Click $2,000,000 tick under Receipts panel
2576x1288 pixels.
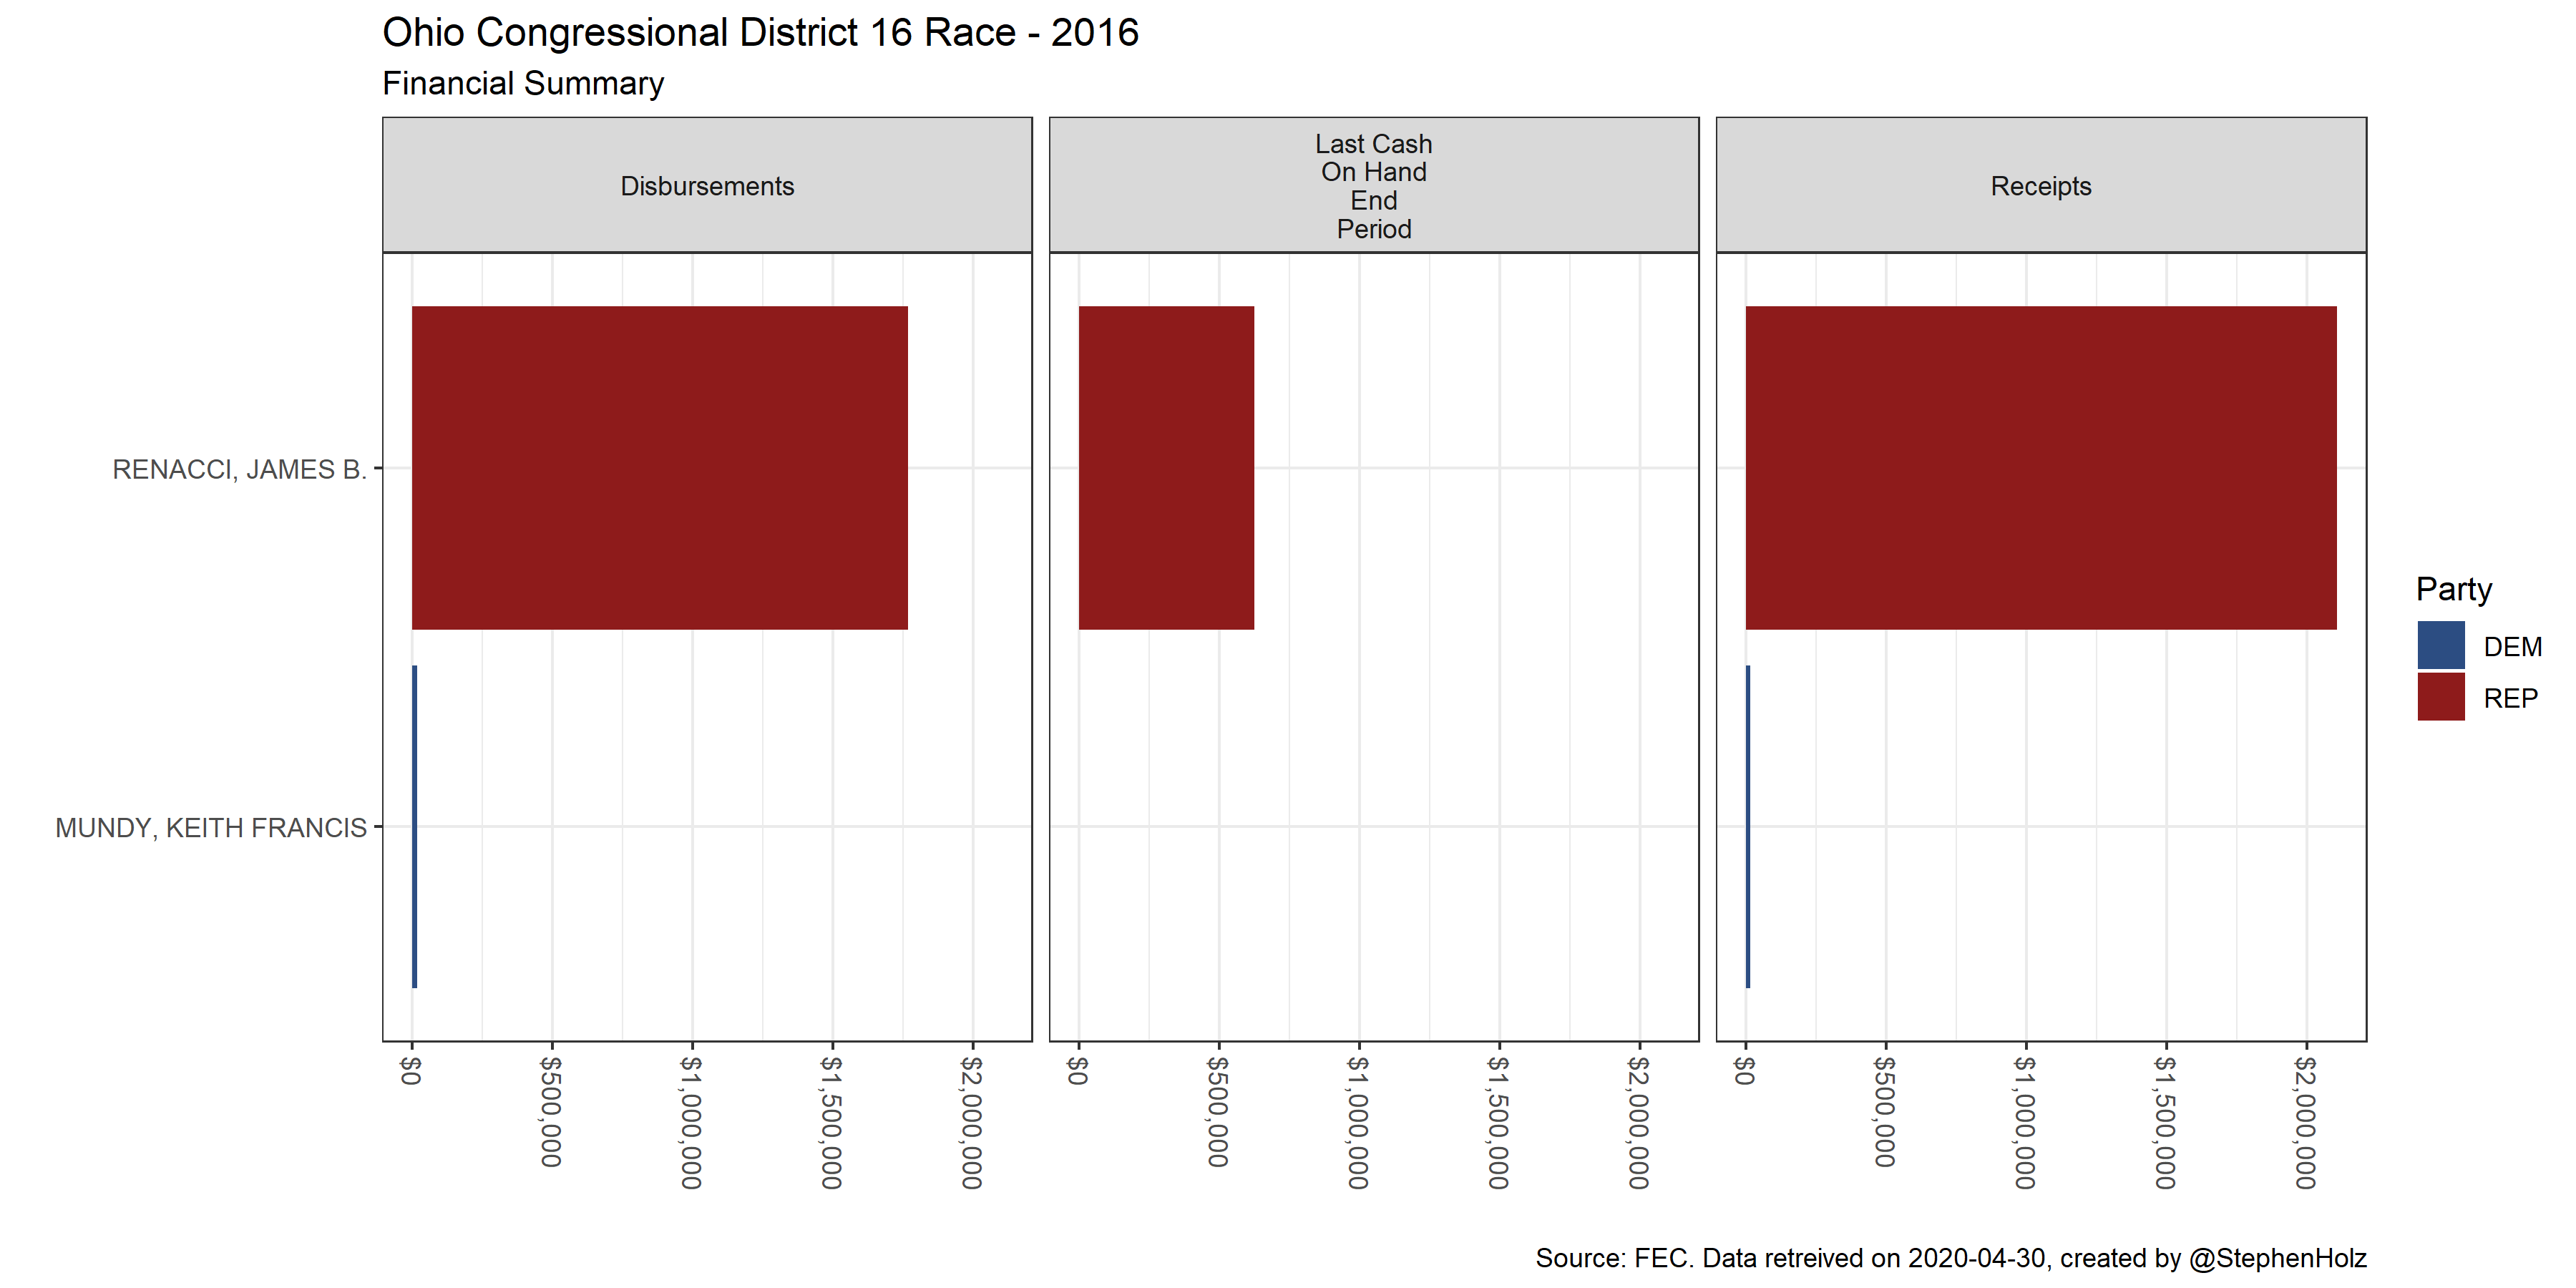(2305, 1122)
